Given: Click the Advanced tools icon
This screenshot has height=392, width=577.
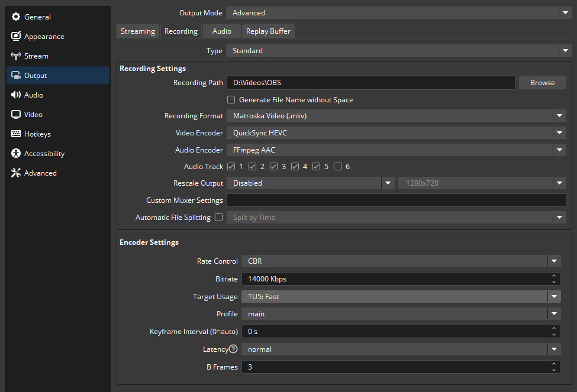Looking at the screenshot, I should tap(16, 173).
